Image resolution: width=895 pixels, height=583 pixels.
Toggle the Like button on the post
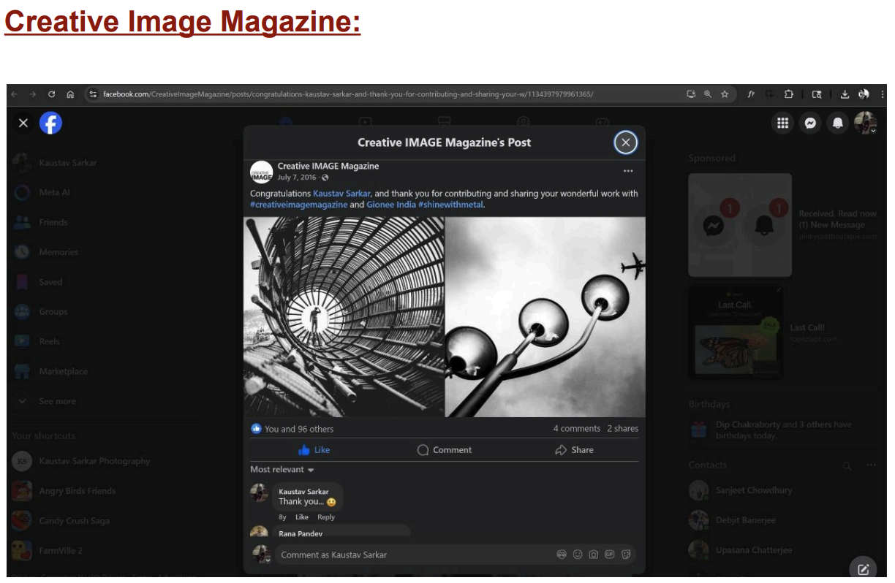pyautogui.click(x=314, y=450)
